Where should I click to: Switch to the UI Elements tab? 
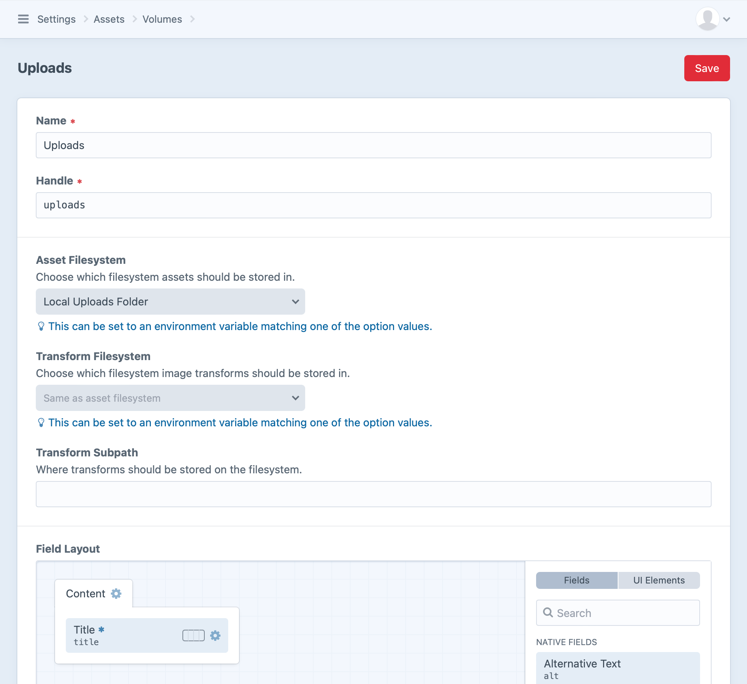click(x=658, y=580)
